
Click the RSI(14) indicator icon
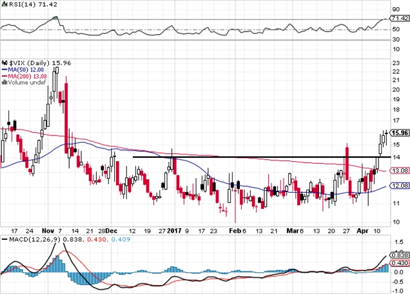pos(5,5)
